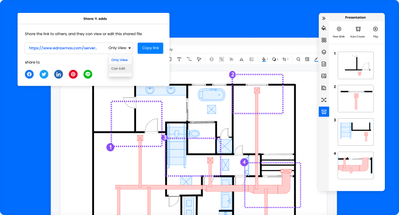This screenshot has height=215, width=399.
Task: Select slide 4 thumbnail
Action: 356,165
